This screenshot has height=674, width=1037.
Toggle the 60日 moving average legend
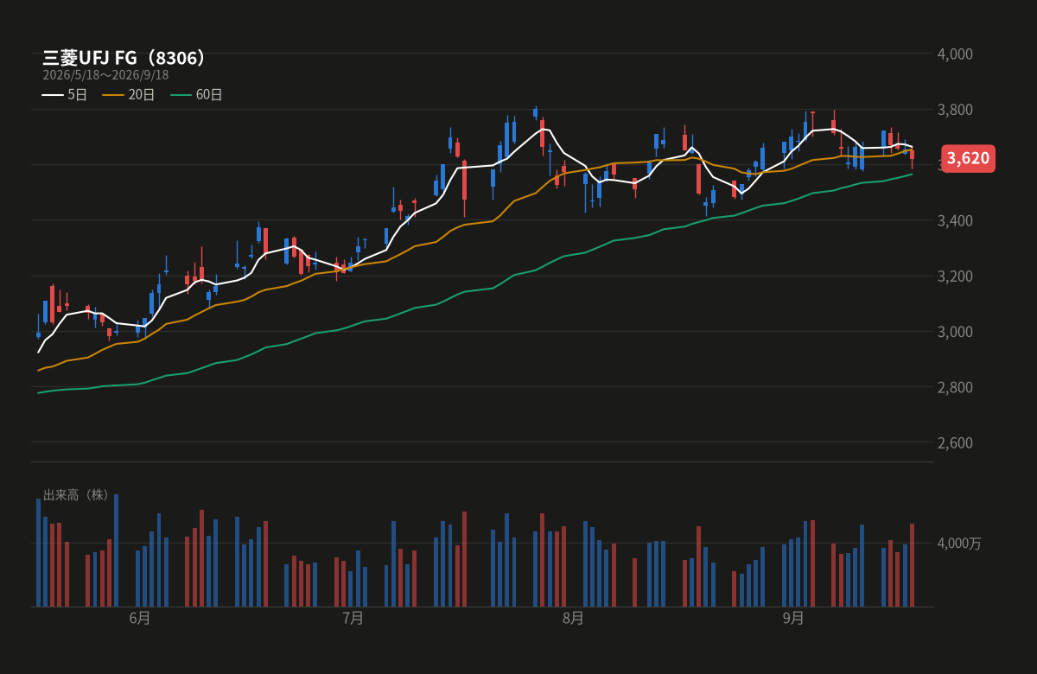click(x=196, y=95)
